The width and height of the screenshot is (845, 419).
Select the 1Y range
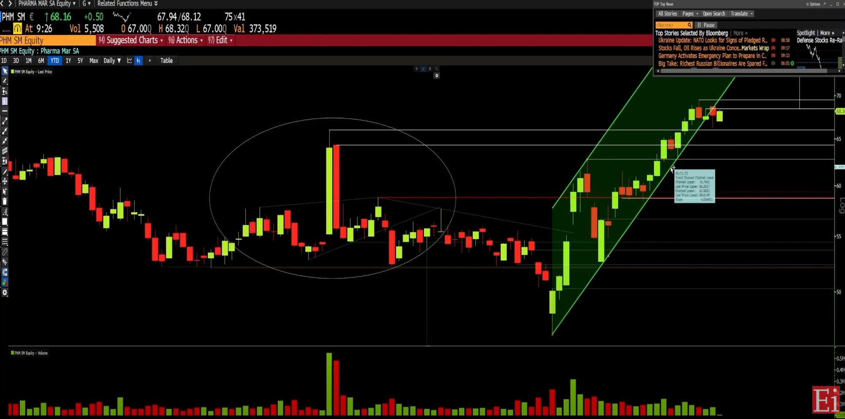(x=68, y=60)
